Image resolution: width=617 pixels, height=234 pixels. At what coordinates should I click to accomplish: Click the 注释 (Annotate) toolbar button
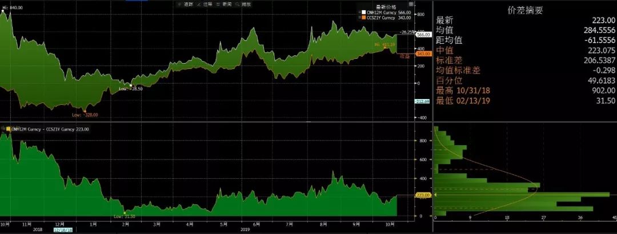click(206, 5)
